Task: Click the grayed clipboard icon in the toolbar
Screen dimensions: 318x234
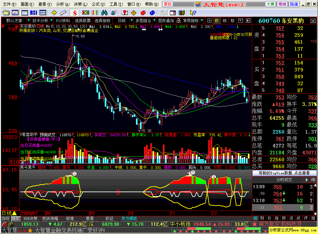Action: [163, 13]
